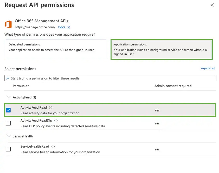This screenshot has width=219, height=173.
Task: Open the Docs external link icon
Action: pyautogui.click(x=68, y=27)
